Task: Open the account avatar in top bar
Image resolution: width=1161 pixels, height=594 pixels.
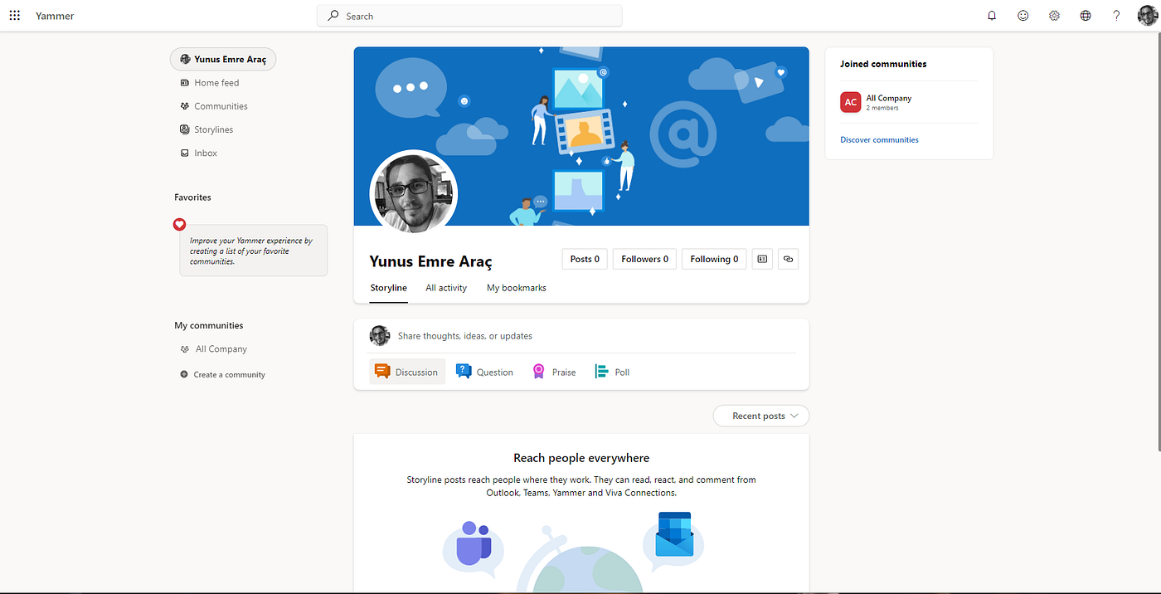Action: click(x=1147, y=16)
